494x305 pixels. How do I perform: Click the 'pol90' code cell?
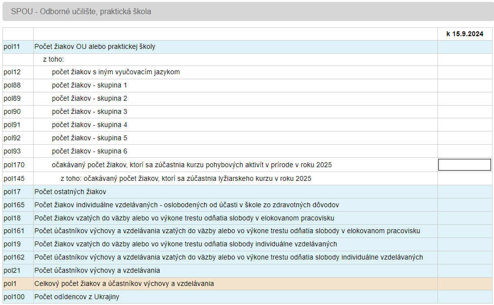point(18,112)
